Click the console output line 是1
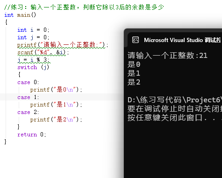Screen dimensions: 222x178 [134, 73]
